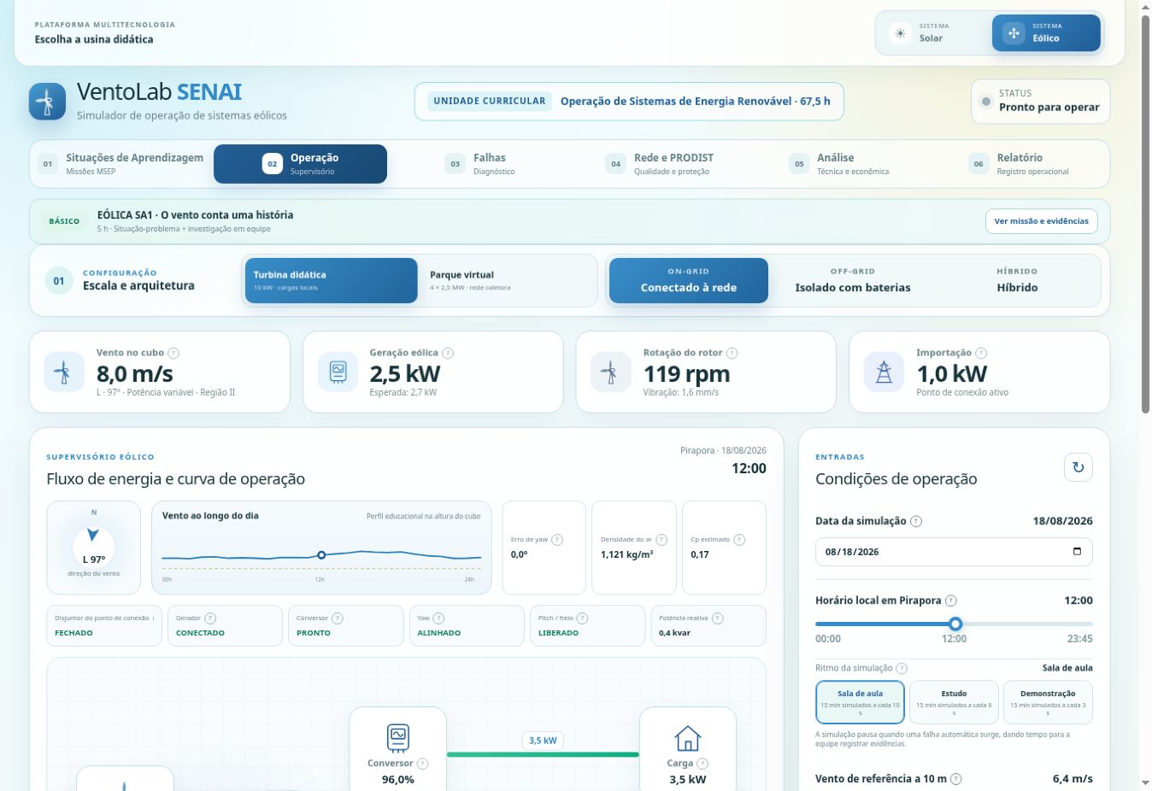Click the scrollbar down arrow
This screenshot has height=791, width=1152.
(x=1145, y=783)
